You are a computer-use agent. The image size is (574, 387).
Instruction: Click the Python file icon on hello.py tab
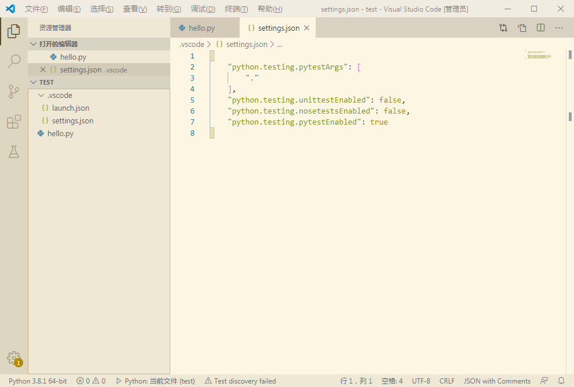[182, 28]
